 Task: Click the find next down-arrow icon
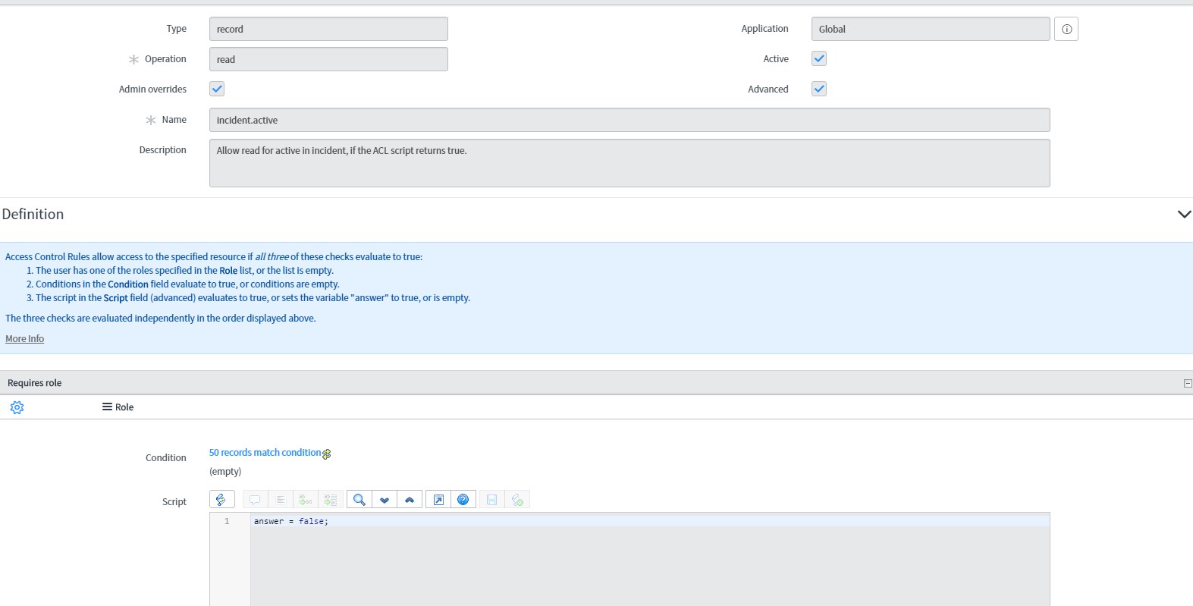[x=385, y=500]
